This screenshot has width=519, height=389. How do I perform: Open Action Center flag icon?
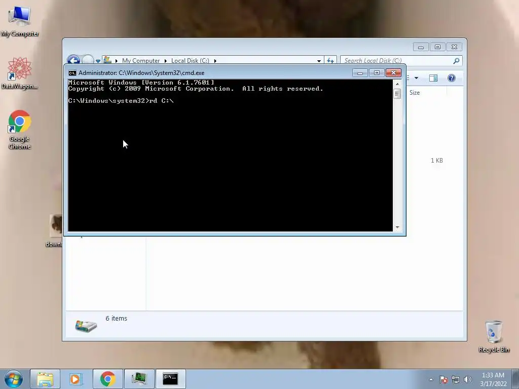(x=443, y=379)
